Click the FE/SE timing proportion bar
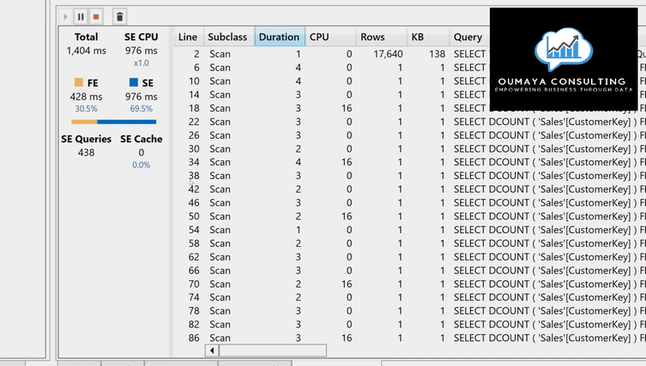Viewport: 646px width, 366px height. (x=113, y=122)
